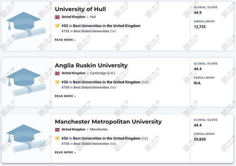Click the yellow badge icon in the Manchester Metropolitan card
This screenshot has width=236, height=166.
pos(57,138)
